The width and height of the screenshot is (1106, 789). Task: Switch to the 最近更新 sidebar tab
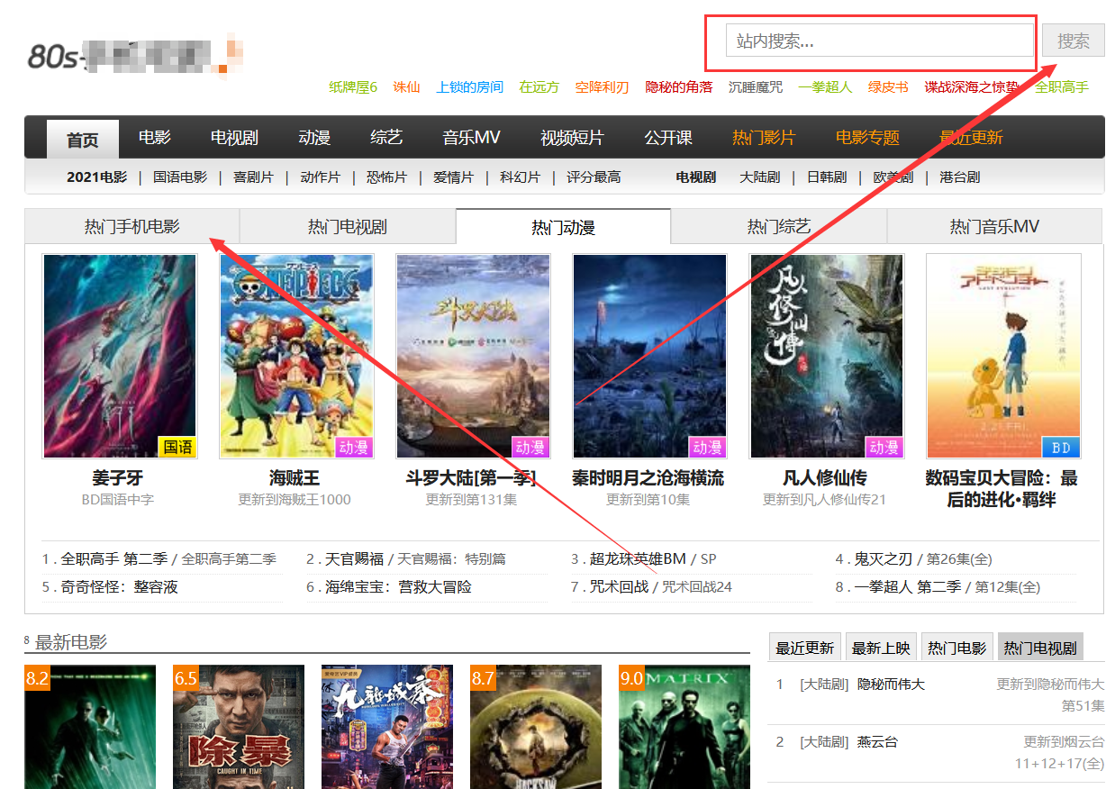805,648
